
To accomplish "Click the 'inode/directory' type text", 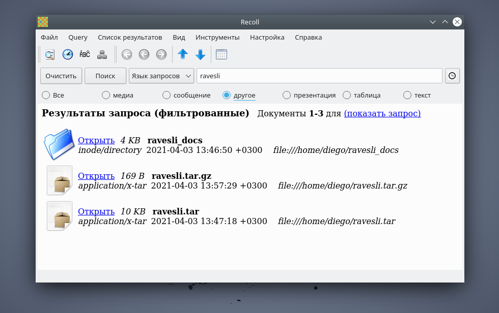I will [x=110, y=150].
